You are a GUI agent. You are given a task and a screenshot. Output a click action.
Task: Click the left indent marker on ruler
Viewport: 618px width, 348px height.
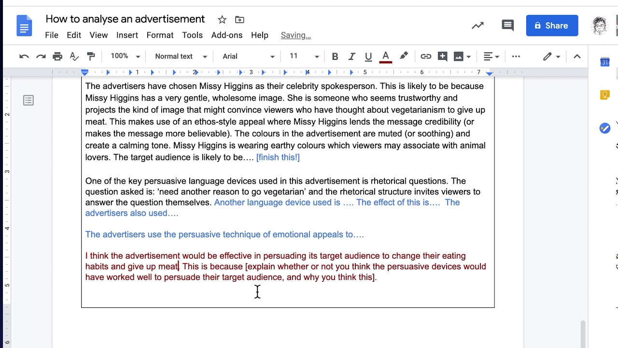(x=85, y=72)
